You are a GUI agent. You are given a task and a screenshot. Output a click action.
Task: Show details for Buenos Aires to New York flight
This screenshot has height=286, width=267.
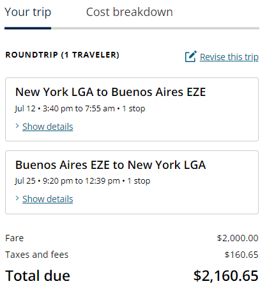point(48,199)
